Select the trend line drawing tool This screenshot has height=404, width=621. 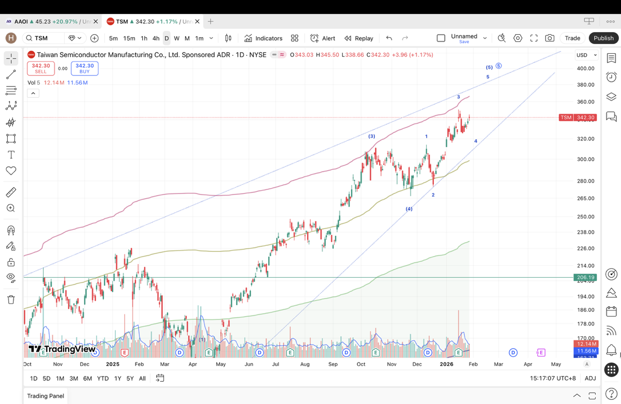11,75
